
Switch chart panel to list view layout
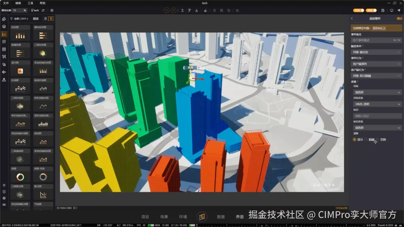(x=45, y=19)
